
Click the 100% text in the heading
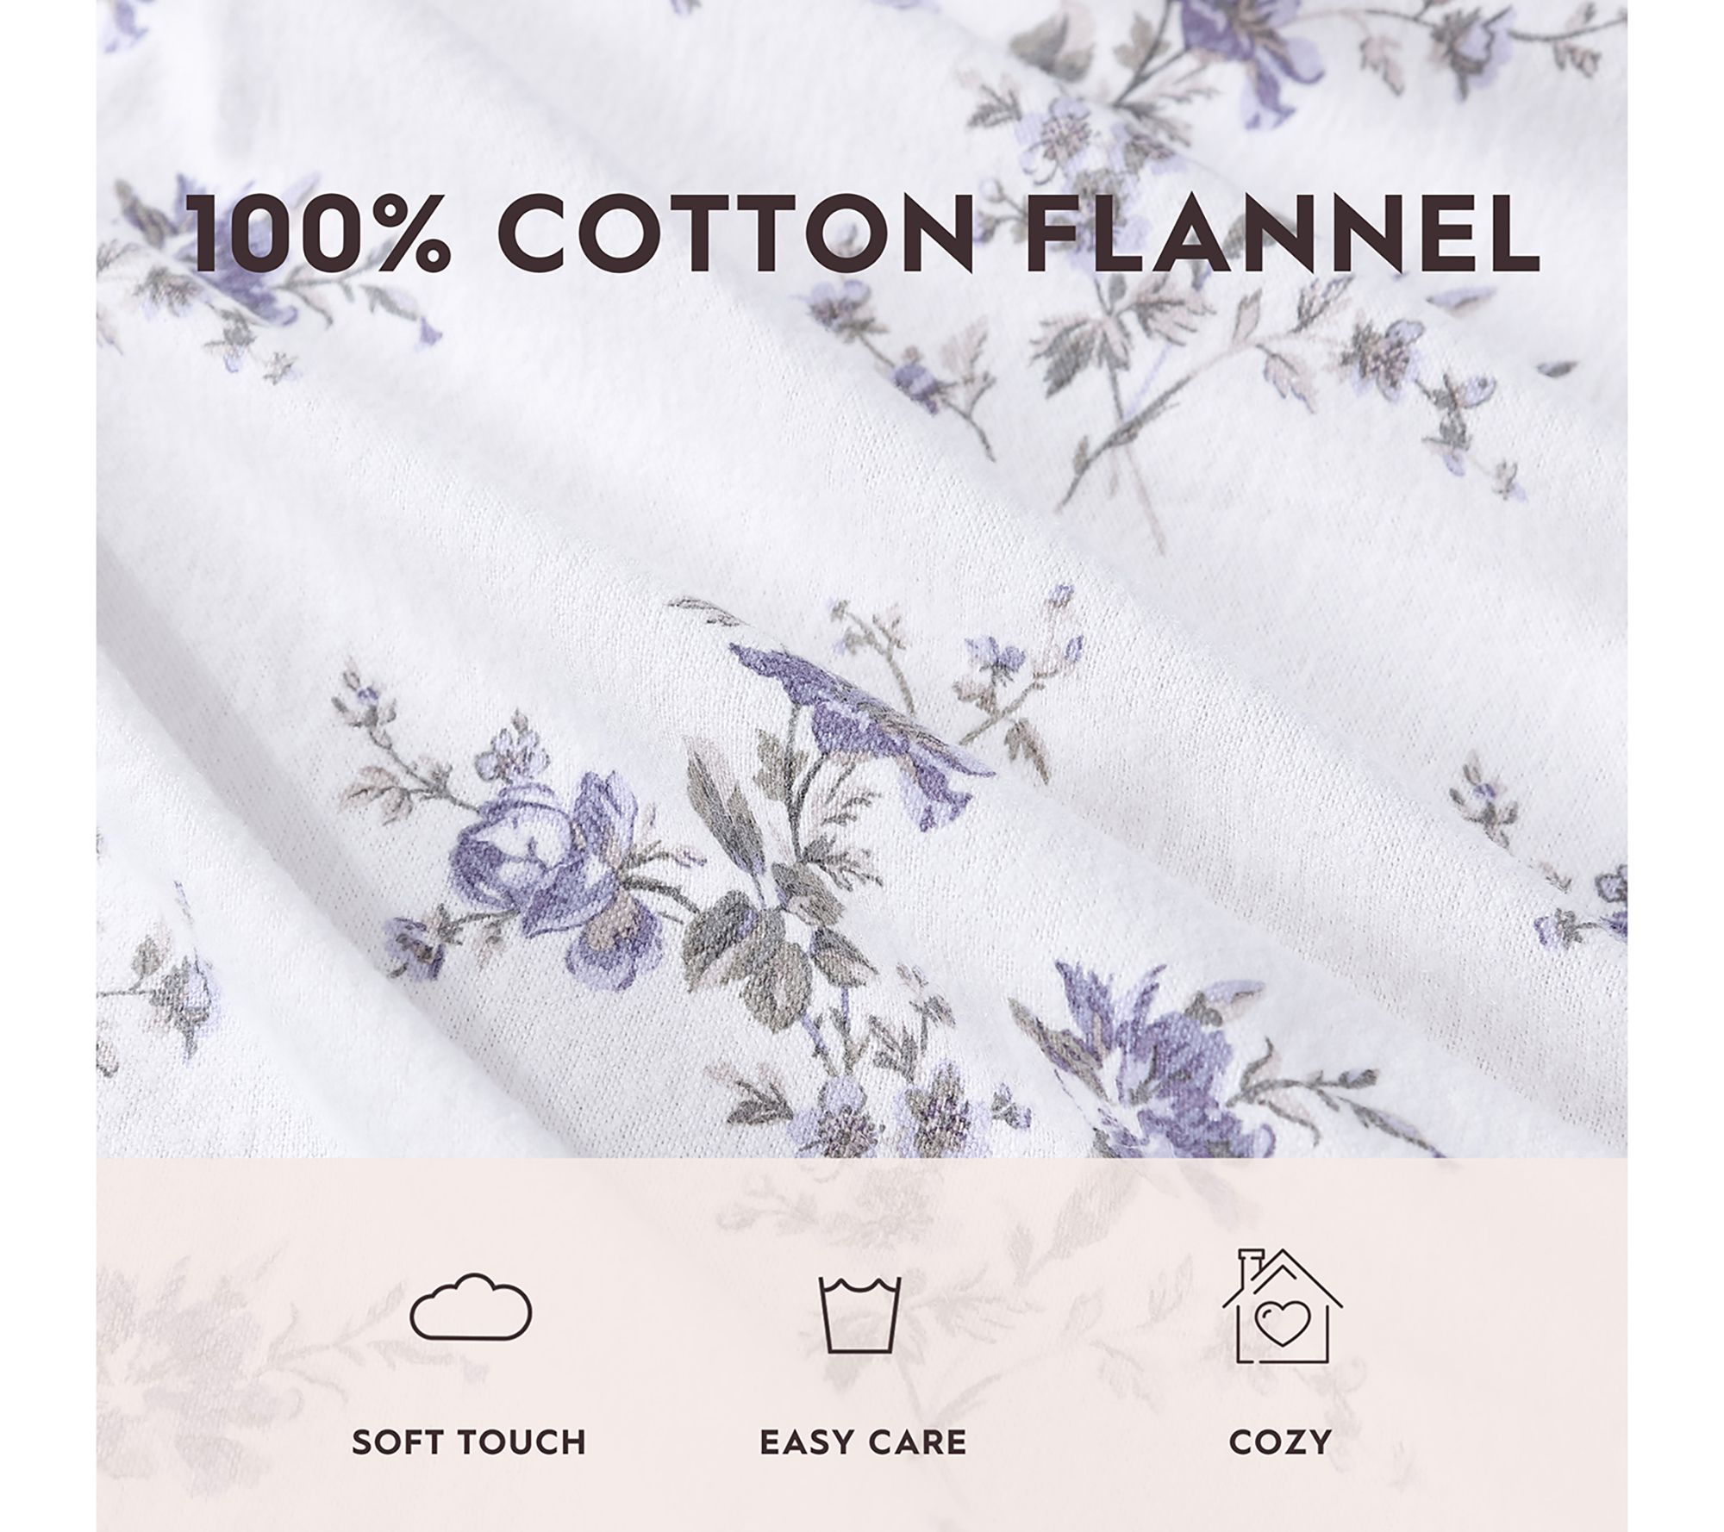[319, 234]
